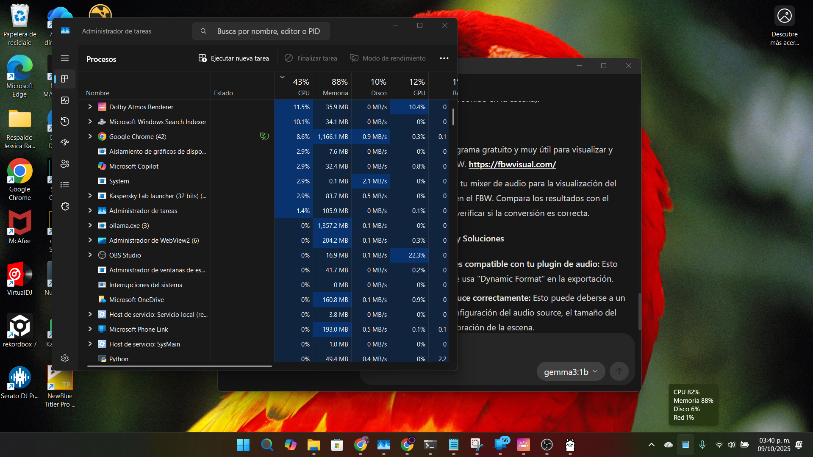Open the Services view

64,206
